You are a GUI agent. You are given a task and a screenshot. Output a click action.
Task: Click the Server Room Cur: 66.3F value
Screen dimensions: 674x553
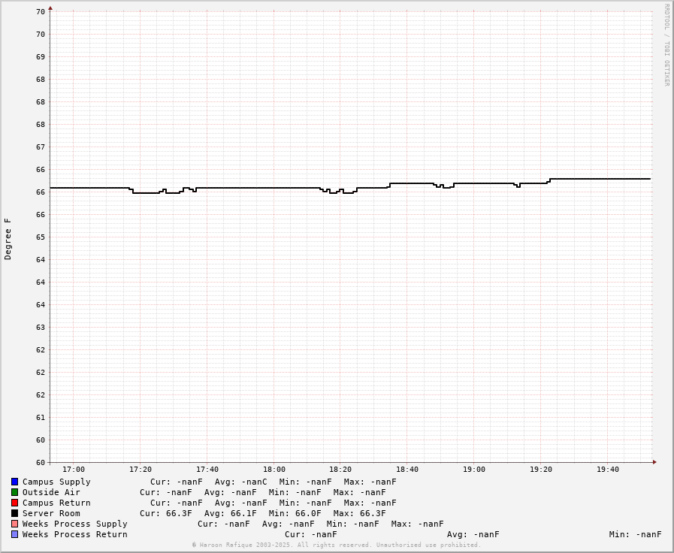(x=165, y=513)
